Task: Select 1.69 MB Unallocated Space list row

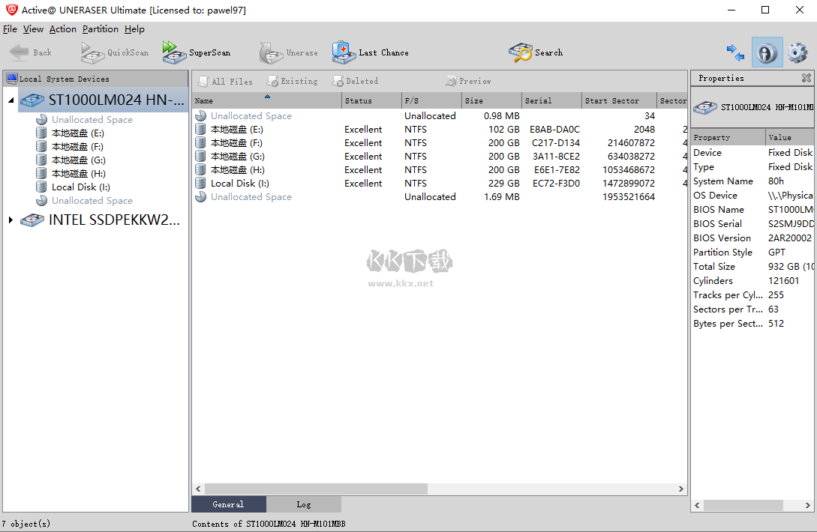Action: click(440, 197)
